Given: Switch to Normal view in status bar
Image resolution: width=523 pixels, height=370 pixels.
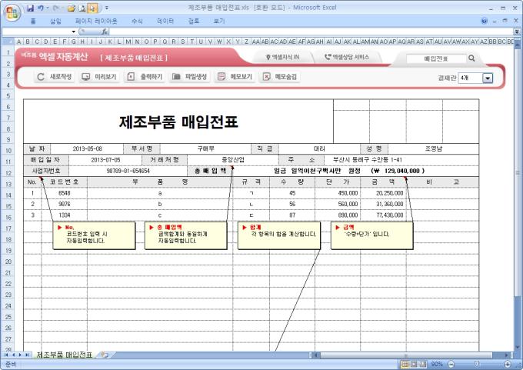Looking at the screenshot, I should pos(405,365).
